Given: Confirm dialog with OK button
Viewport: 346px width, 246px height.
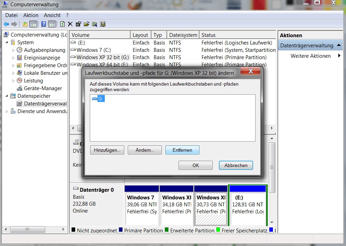Looking at the screenshot, I should click(x=196, y=165).
